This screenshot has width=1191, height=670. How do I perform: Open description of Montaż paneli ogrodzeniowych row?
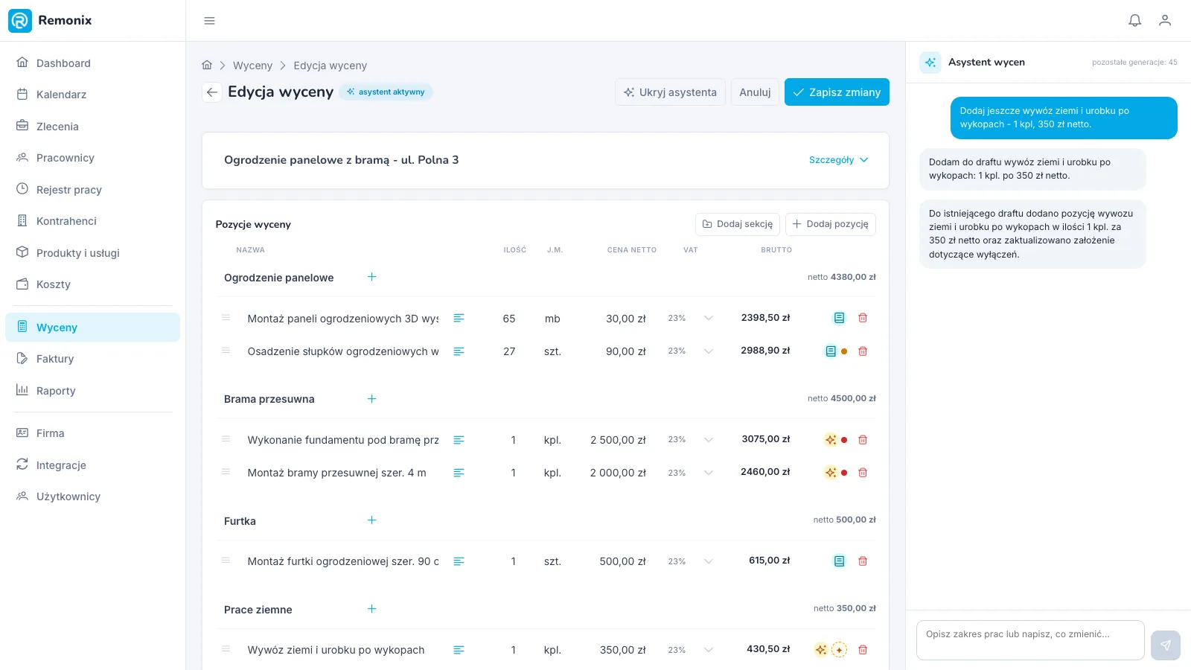(x=459, y=318)
